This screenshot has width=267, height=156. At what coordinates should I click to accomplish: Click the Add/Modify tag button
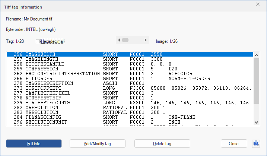tap(98, 144)
